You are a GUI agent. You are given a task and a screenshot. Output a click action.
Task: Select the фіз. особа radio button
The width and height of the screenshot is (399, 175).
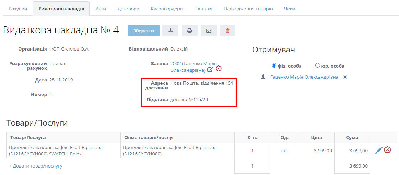coord(274,65)
